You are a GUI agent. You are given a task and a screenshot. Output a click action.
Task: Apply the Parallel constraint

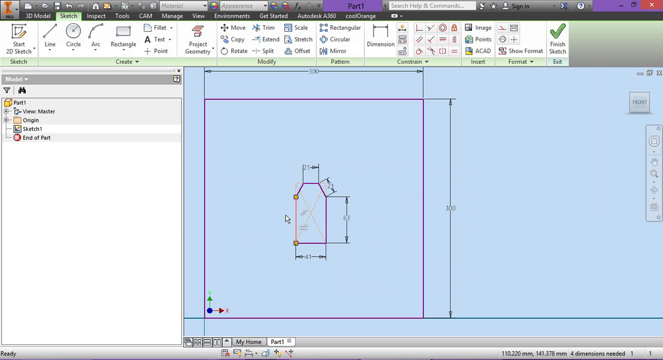pyautogui.click(x=419, y=39)
